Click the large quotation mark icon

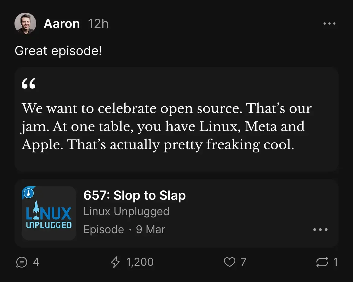pyautogui.click(x=29, y=84)
